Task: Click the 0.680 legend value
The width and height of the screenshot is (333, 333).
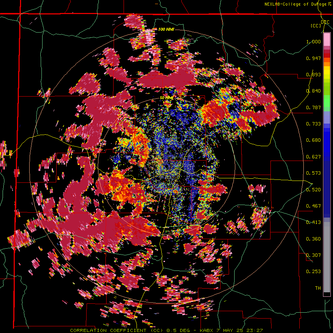Action: [x=313, y=140]
